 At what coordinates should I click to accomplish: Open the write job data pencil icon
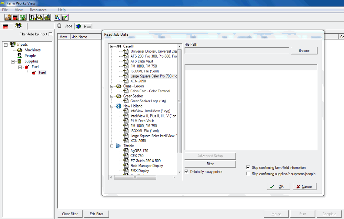point(65,17)
